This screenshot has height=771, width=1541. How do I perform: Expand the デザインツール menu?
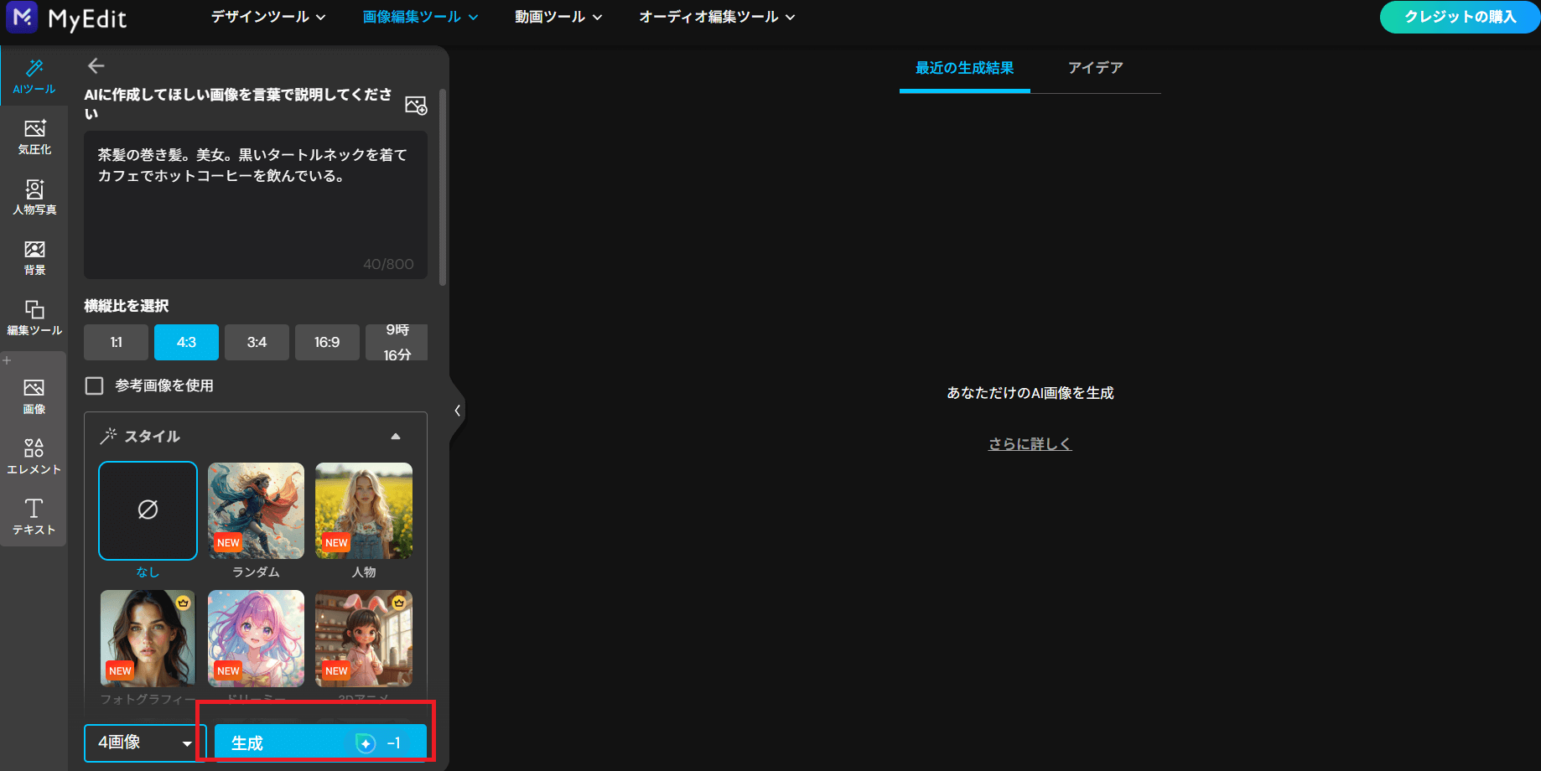(268, 17)
